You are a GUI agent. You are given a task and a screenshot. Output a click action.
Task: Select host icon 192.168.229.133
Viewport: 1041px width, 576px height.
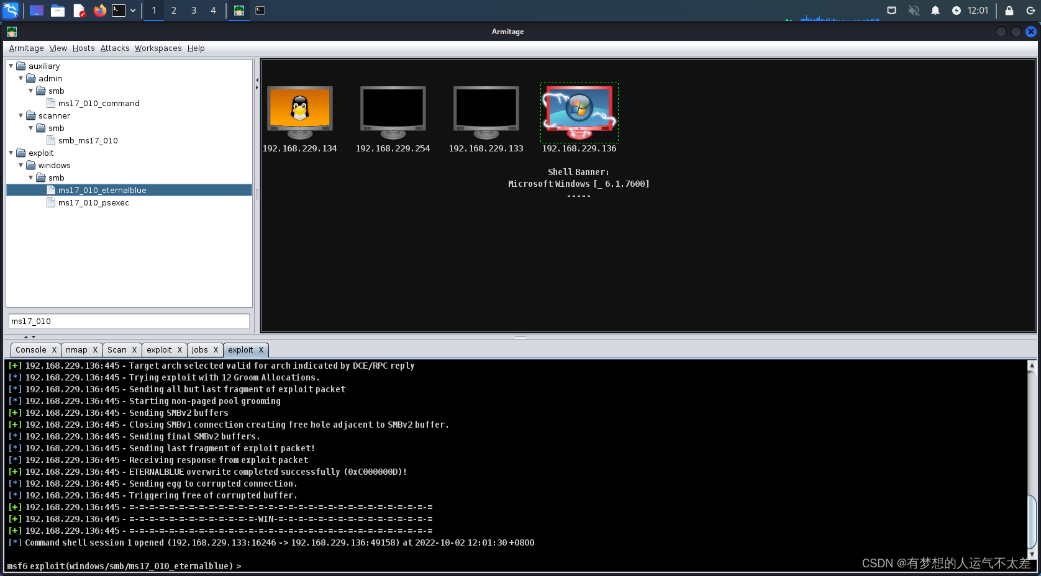[486, 112]
